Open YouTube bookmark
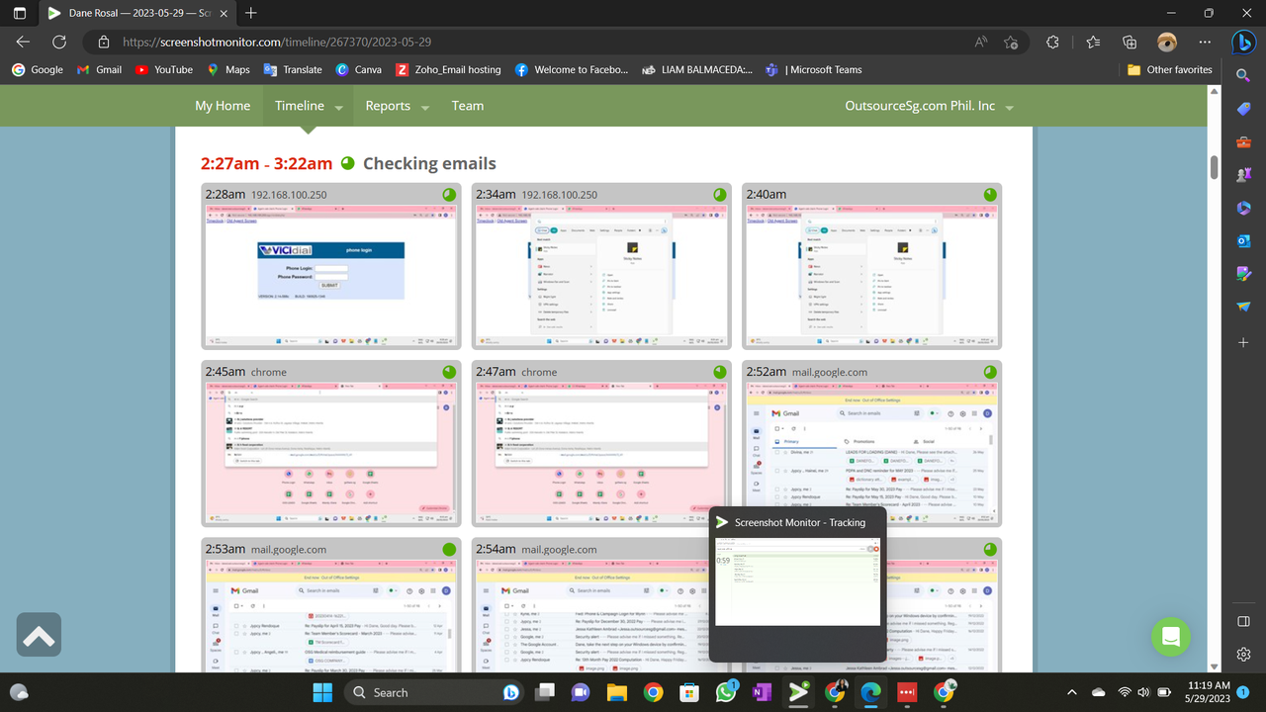 pos(164,70)
